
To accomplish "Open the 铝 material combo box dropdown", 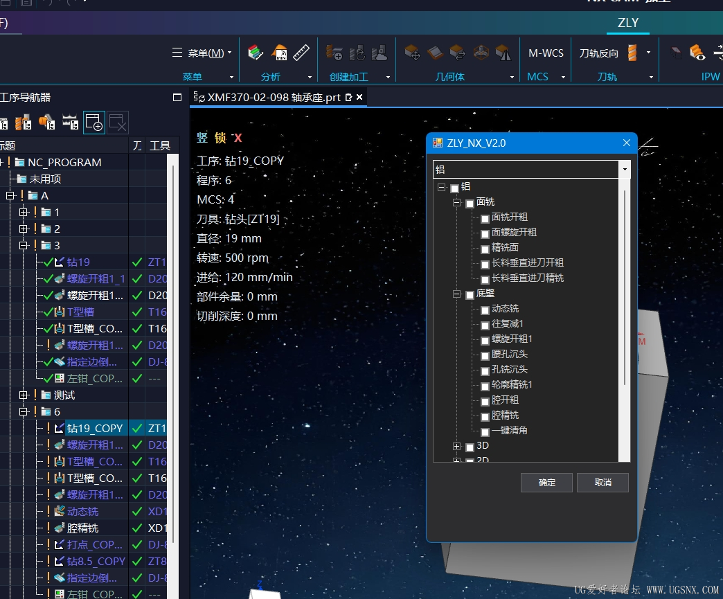I will [x=625, y=169].
